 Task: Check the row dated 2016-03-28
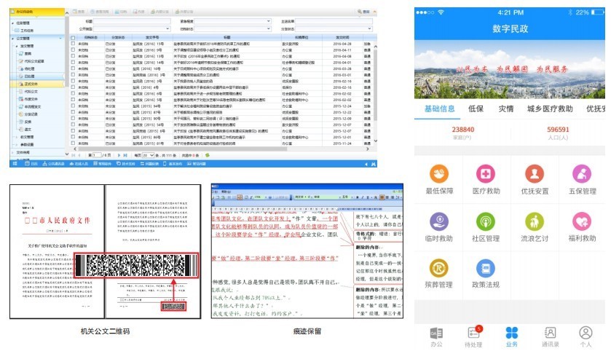[x=73, y=68]
